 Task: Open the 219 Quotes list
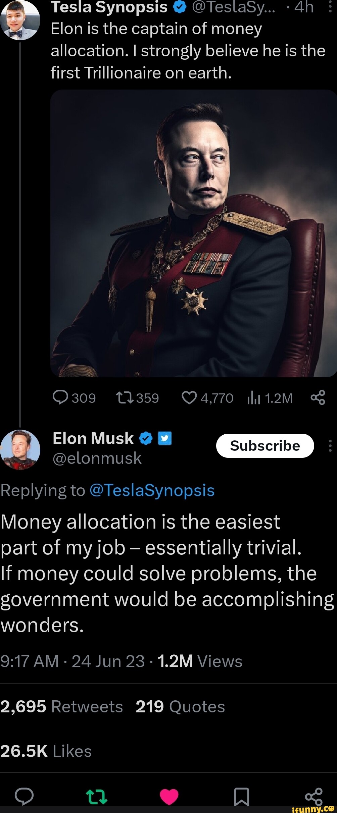click(180, 707)
